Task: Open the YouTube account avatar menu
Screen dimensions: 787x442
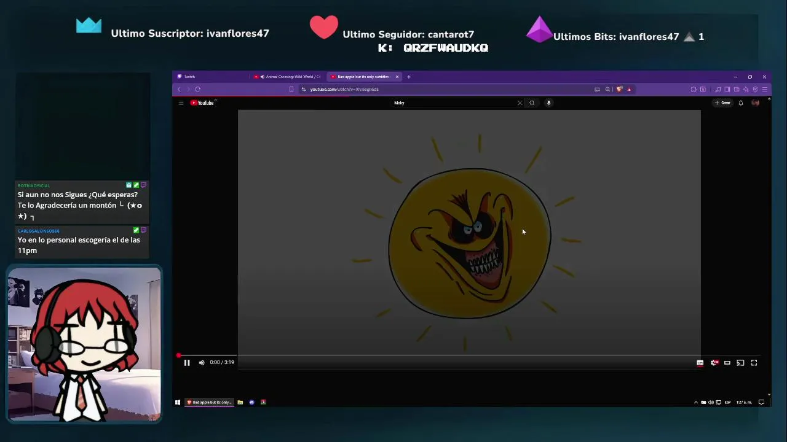Action: pyautogui.click(x=756, y=103)
